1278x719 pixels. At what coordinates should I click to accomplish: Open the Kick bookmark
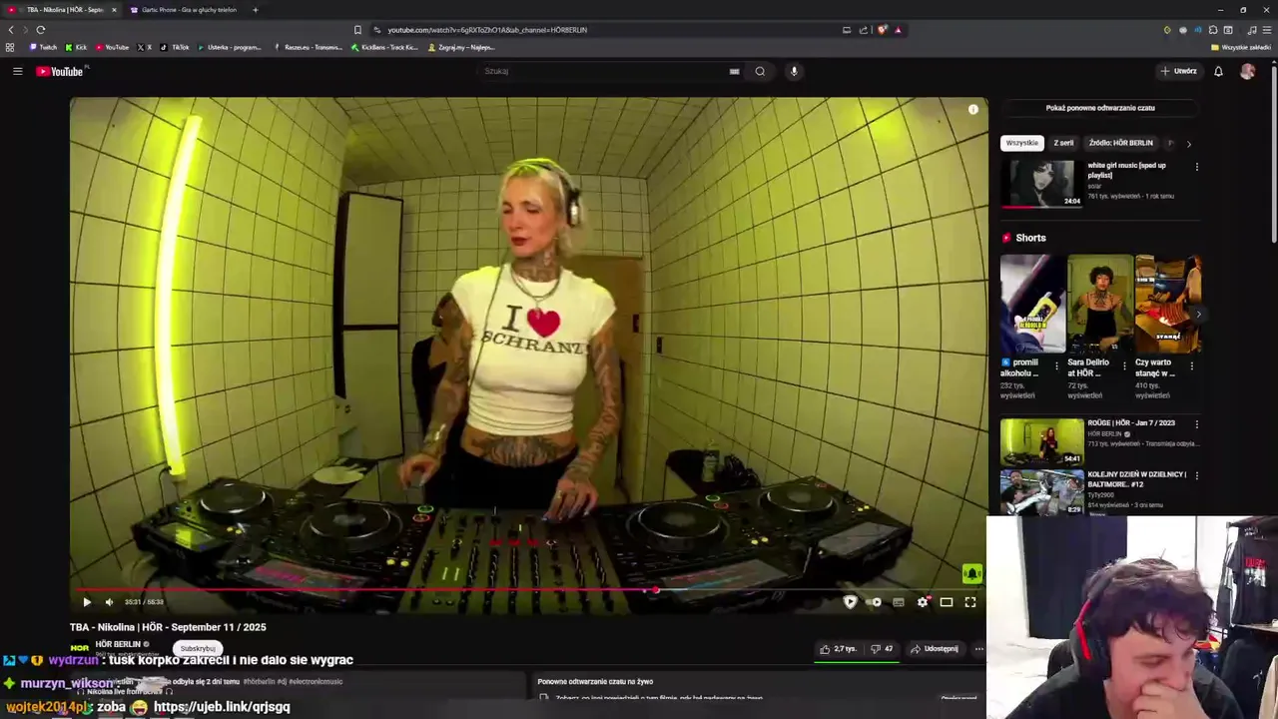76,47
